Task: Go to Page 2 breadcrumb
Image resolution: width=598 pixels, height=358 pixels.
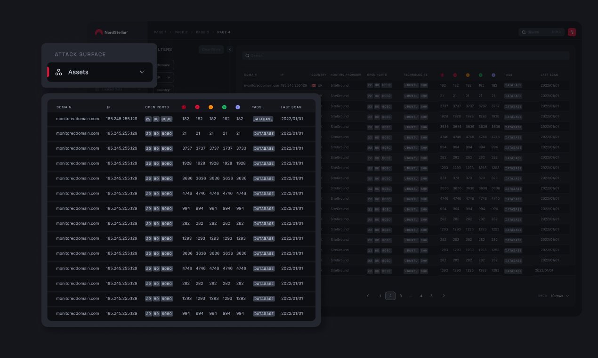Action: point(181,32)
